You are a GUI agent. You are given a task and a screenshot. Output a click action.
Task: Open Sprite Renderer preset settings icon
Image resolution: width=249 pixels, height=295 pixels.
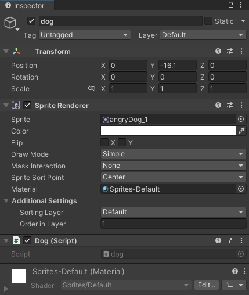point(230,105)
